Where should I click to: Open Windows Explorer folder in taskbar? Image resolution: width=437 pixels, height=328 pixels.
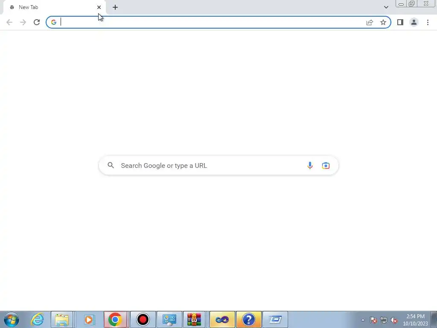coord(62,319)
